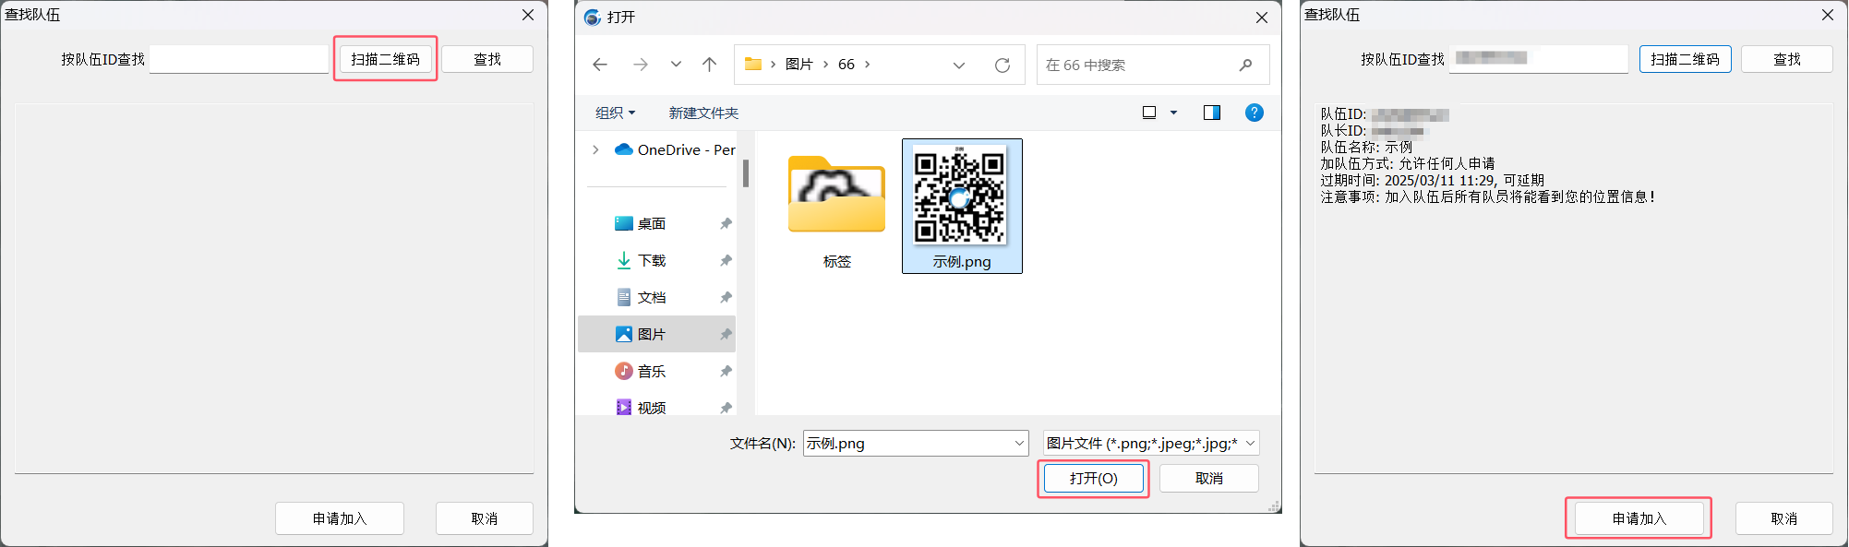Click the 打开(O) button

tap(1094, 478)
